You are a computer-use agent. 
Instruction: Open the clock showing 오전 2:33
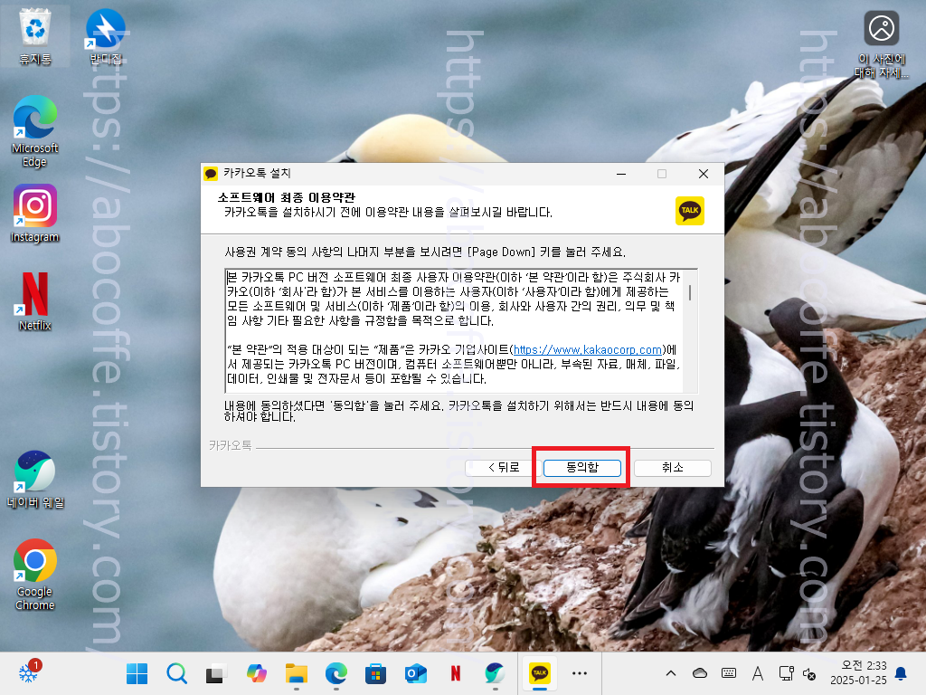pyautogui.click(x=858, y=673)
